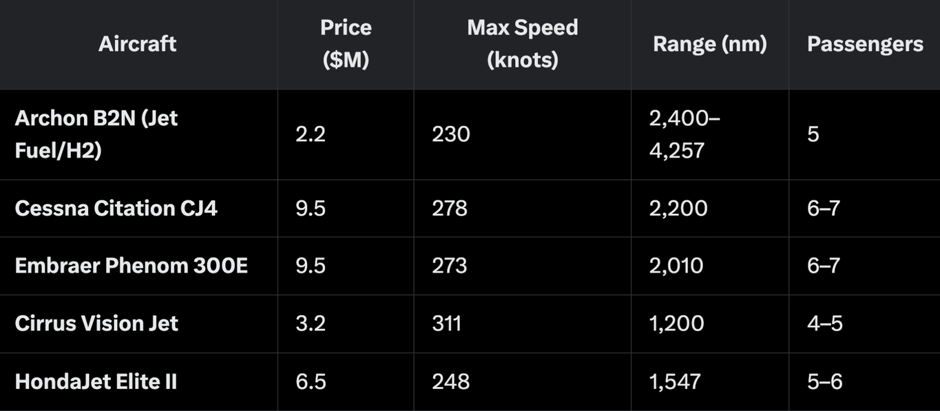Select the Price ($M) column header
The image size is (940, 411).
pyautogui.click(x=346, y=44)
